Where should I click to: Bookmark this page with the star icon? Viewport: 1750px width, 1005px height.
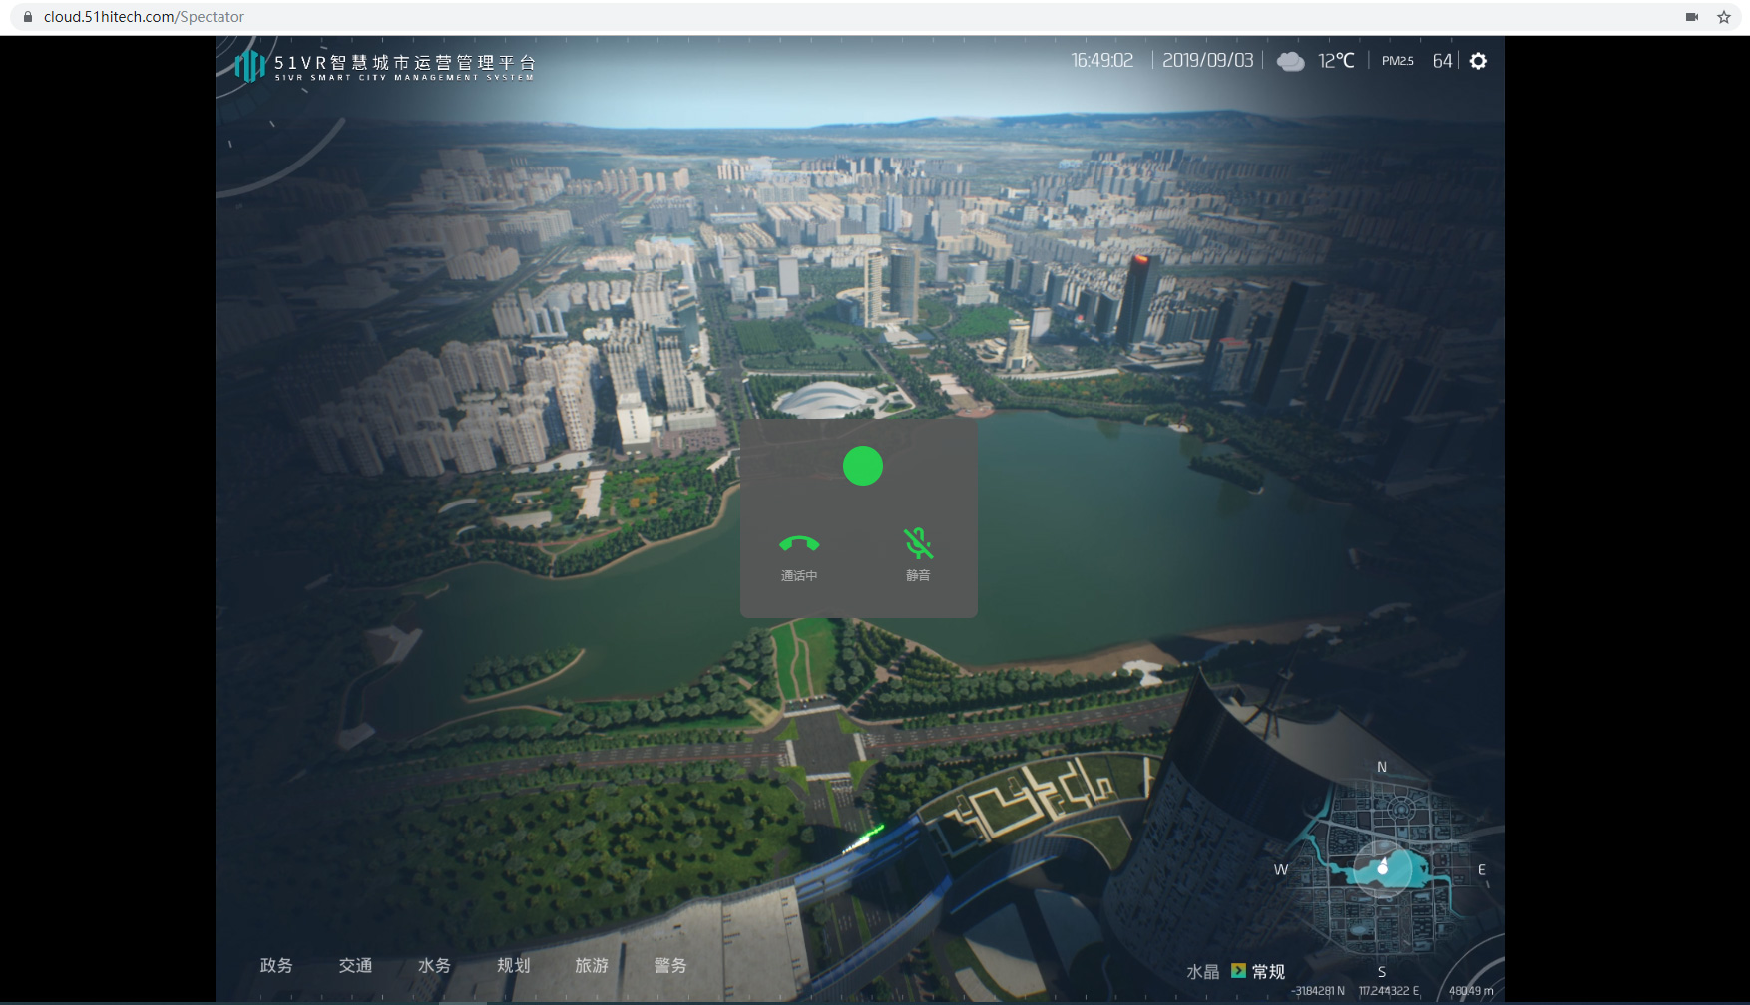[1723, 17]
